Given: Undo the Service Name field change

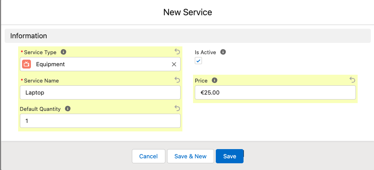Looking at the screenshot, I should (177, 80).
